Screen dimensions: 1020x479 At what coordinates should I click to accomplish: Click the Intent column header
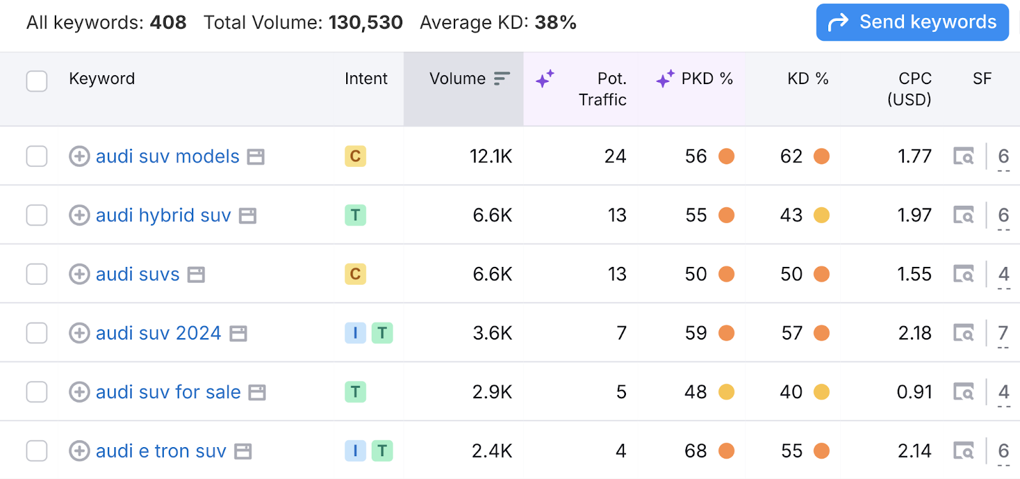pos(366,79)
